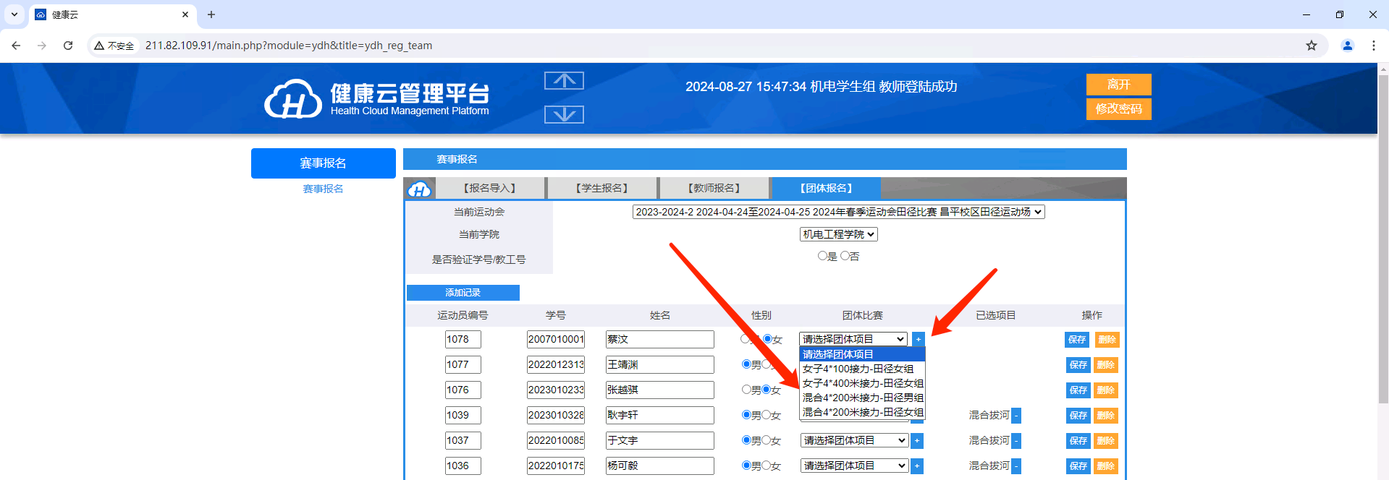Select 否 for verifying student number

845,256
